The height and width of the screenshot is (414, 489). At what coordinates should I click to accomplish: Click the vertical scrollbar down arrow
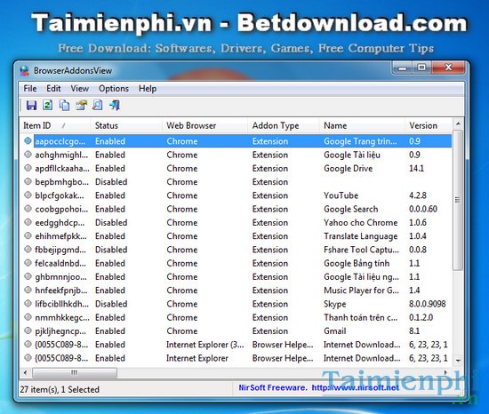coord(458,361)
